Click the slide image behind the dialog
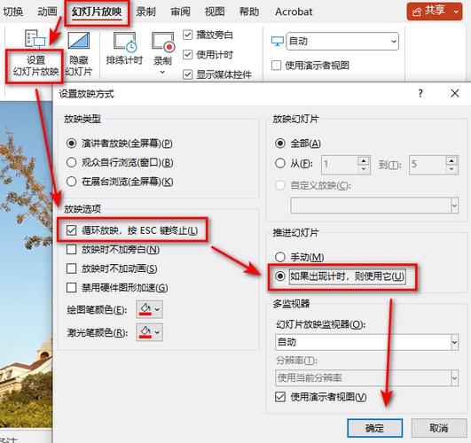This screenshot has height=443, width=471. click(26, 264)
